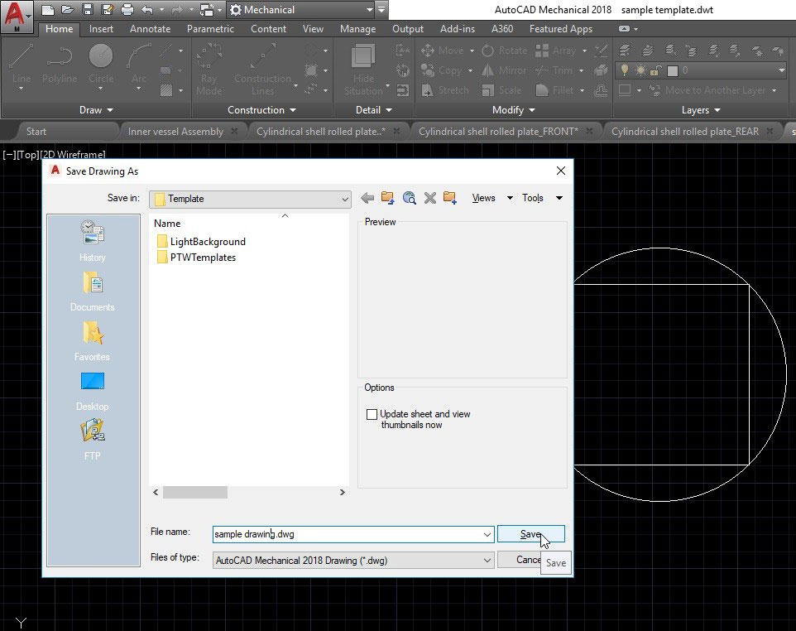Enable Update sheet and view thumbnails checkbox
Viewport: 796px width, 631px height.
click(x=372, y=414)
